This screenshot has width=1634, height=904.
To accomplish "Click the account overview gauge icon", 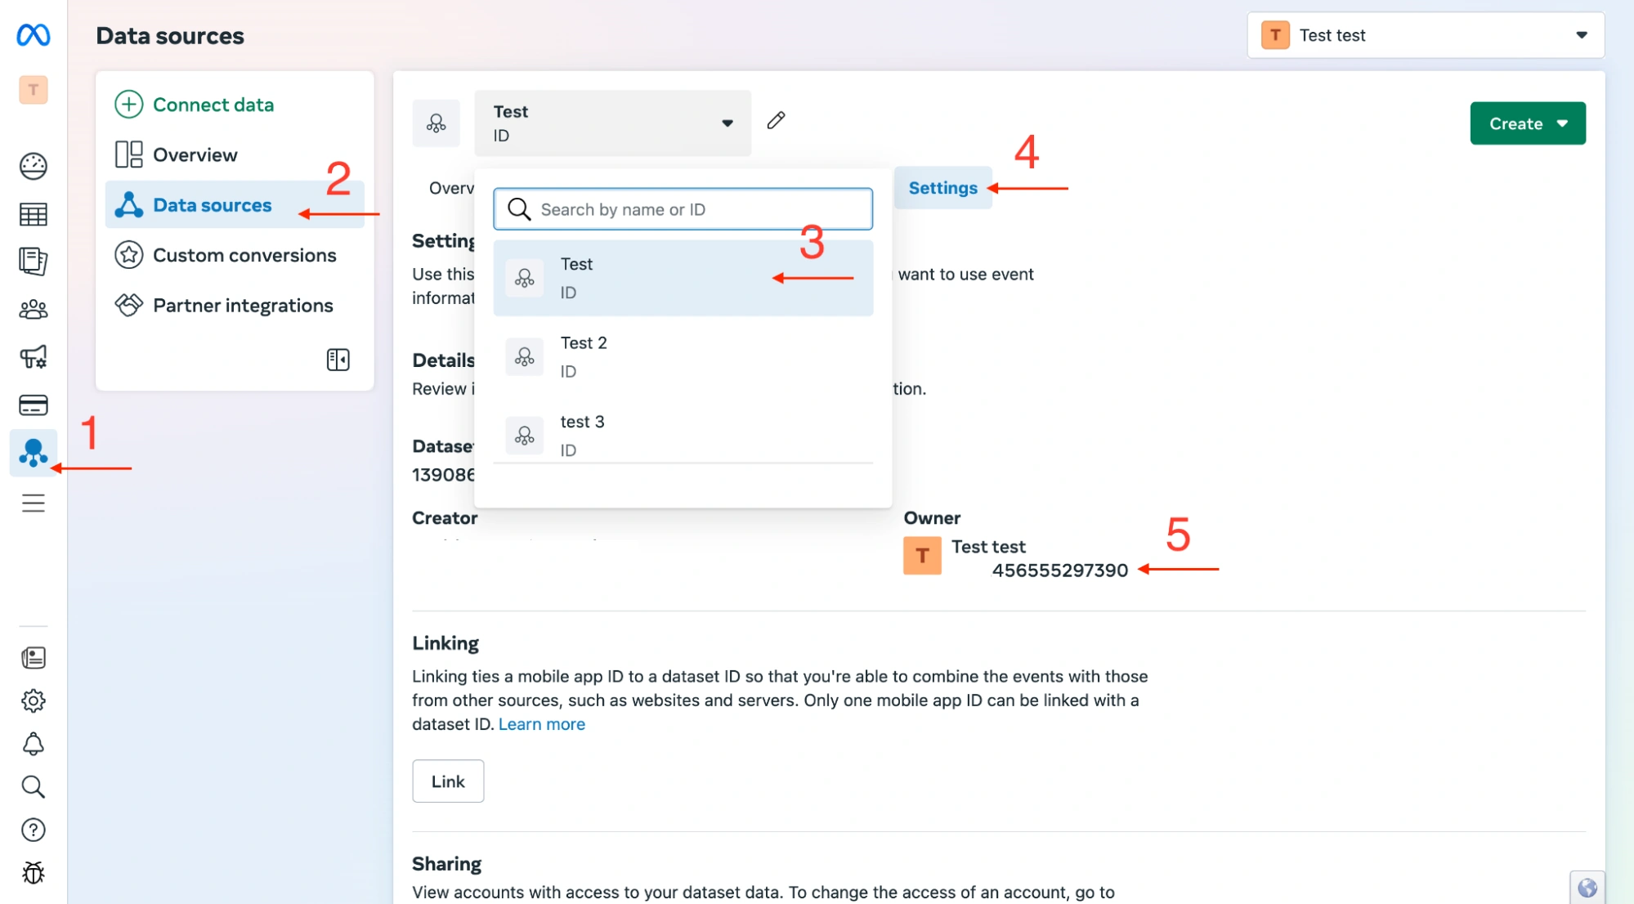I will click(34, 166).
